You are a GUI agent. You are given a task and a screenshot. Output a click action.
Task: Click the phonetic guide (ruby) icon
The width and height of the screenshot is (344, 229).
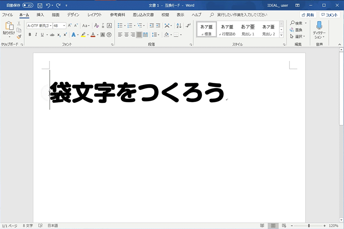click(x=103, y=26)
